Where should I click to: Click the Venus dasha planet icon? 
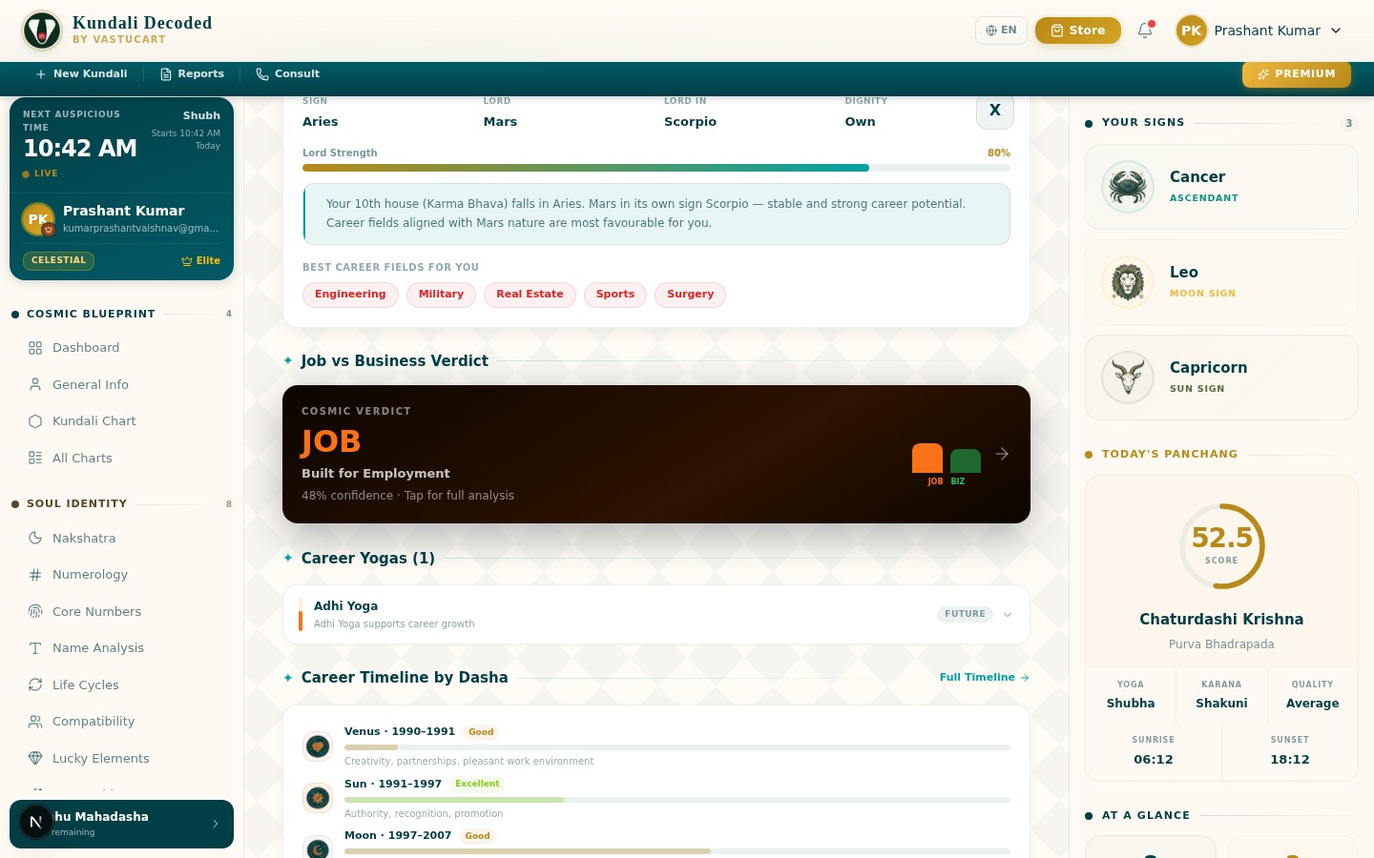(x=318, y=746)
